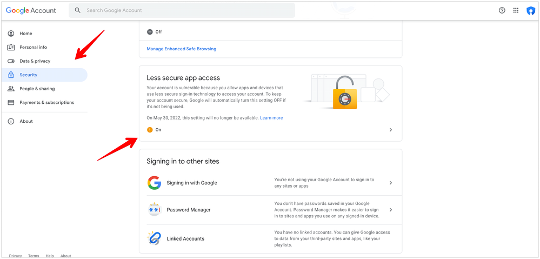Expand Password Manager row chevron
This screenshot has width=540, height=259.
click(390, 210)
